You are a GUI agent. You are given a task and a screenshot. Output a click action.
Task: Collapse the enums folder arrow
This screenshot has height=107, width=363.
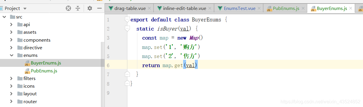pyautogui.click(x=11, y=55)
